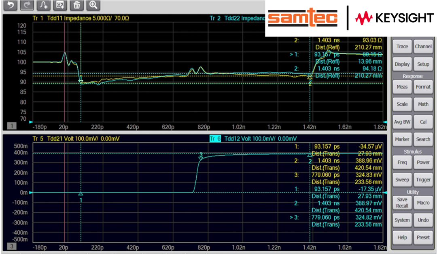
Task: Click the 388.97 mV marker readout
Action: tap(369, 203)
